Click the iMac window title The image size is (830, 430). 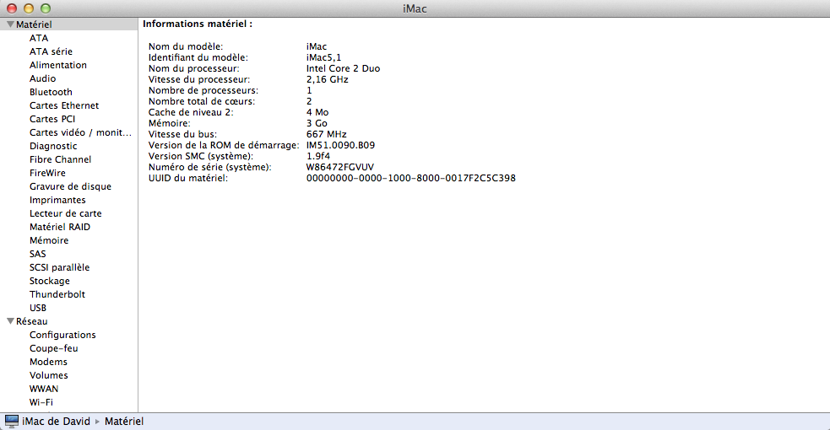[x=415, y=8]
